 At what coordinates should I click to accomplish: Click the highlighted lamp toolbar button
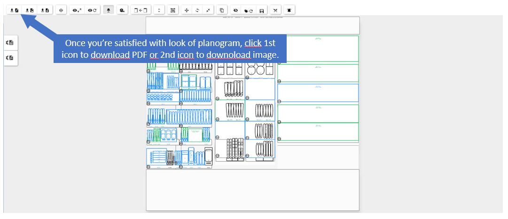[109, 10]
